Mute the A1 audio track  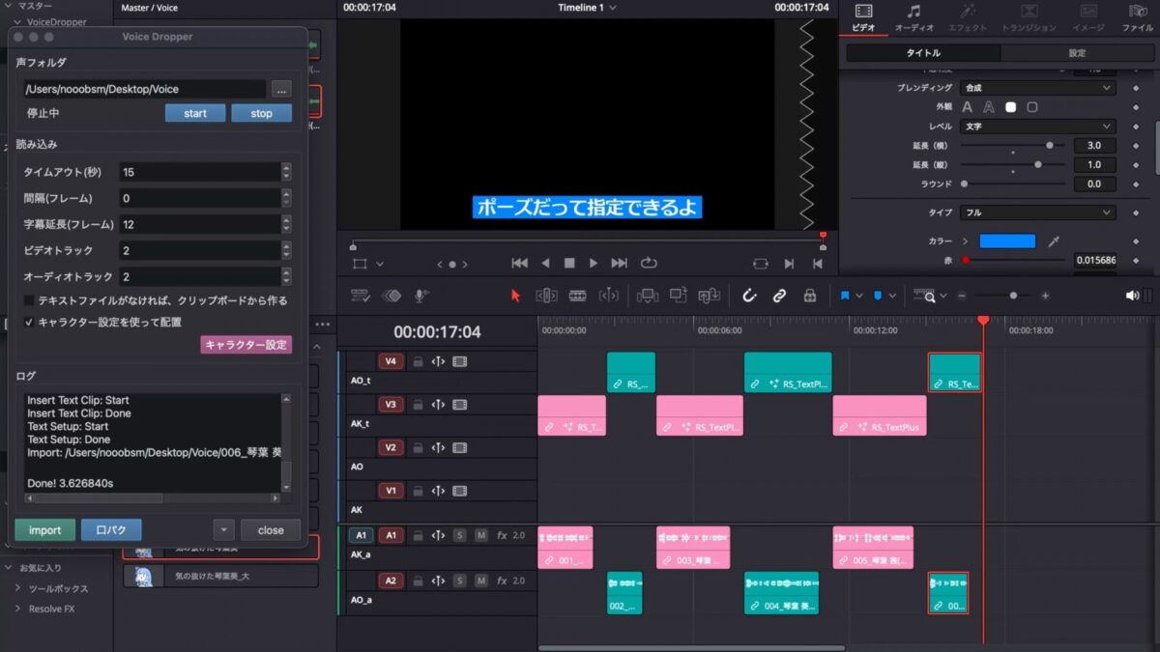point(480,535)
